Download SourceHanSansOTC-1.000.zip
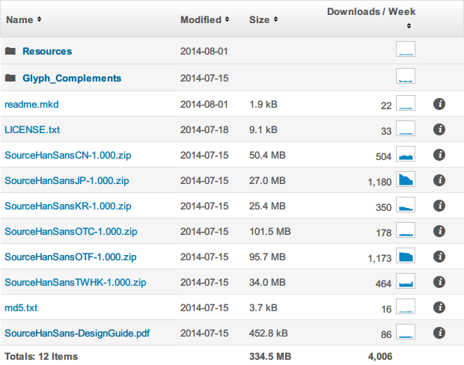464x365 pixels. [x=71, y=232]
